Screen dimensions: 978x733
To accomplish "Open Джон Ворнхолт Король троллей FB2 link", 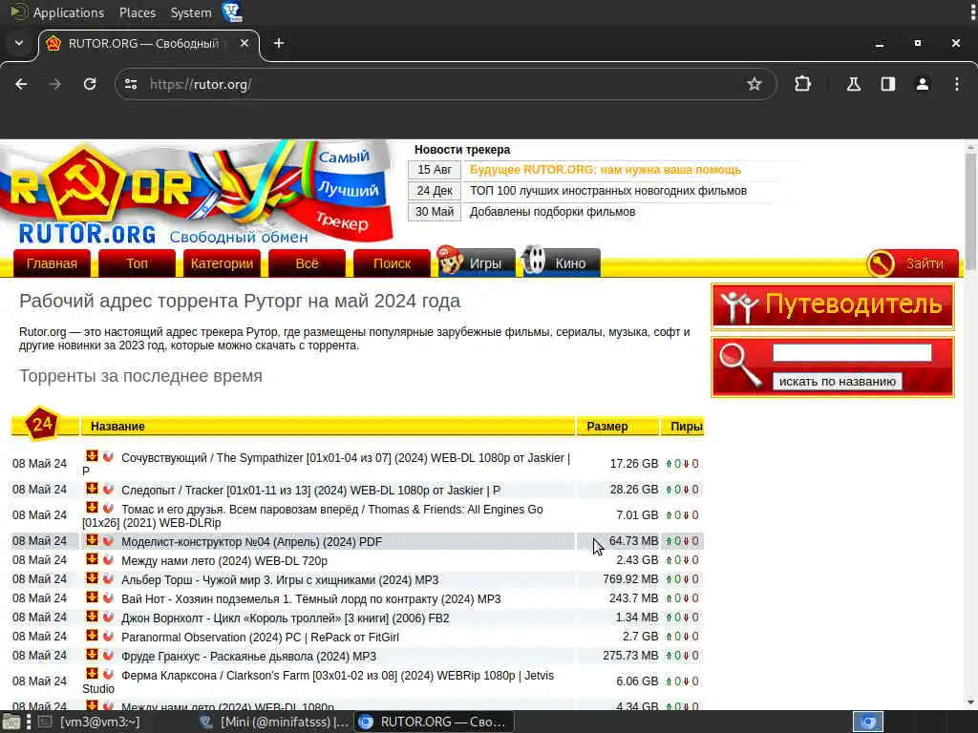I will point(285,618).
